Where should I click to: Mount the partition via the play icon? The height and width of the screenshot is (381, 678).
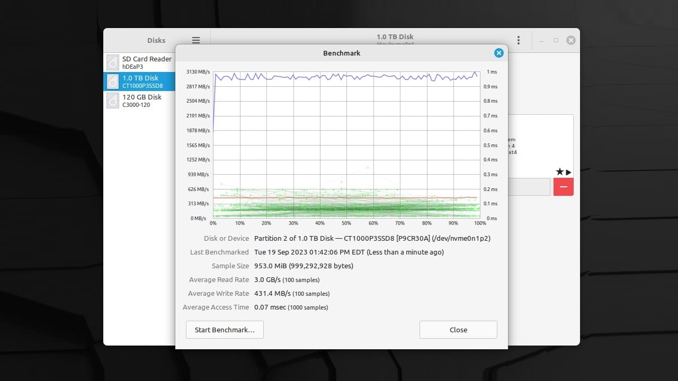[x=567, y=171]
